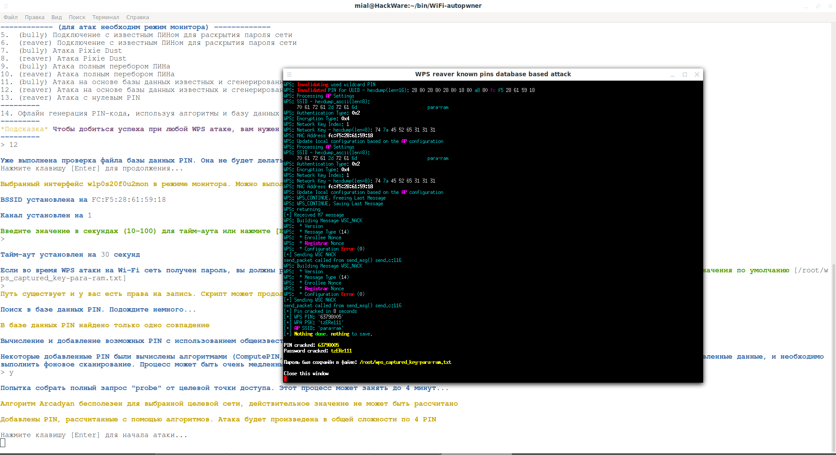Maximize the WPS reaver attack window
This screenshot has width=836, height=455.
(x=685, y=75)
